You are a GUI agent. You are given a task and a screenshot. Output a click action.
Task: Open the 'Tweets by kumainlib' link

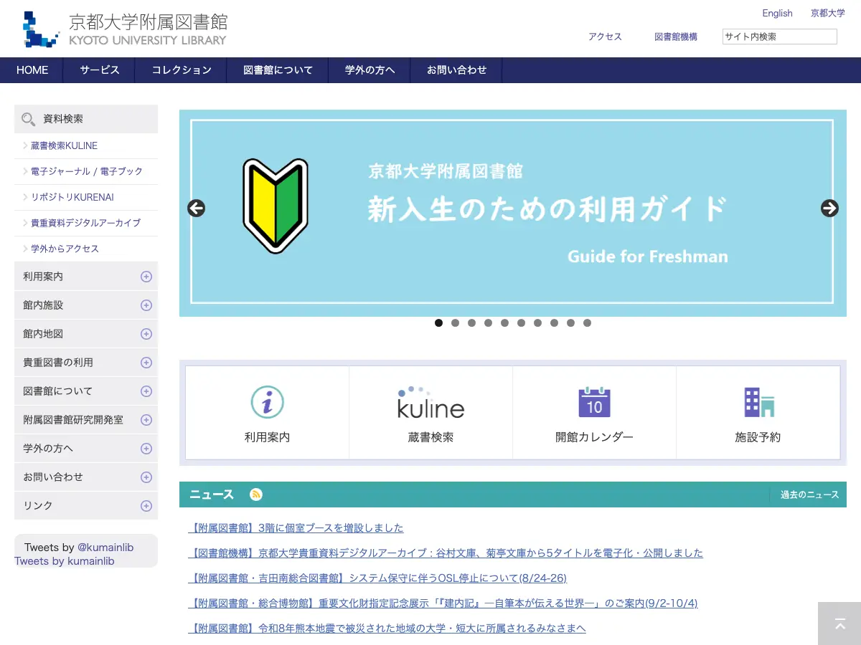click(x=65, y=561)
